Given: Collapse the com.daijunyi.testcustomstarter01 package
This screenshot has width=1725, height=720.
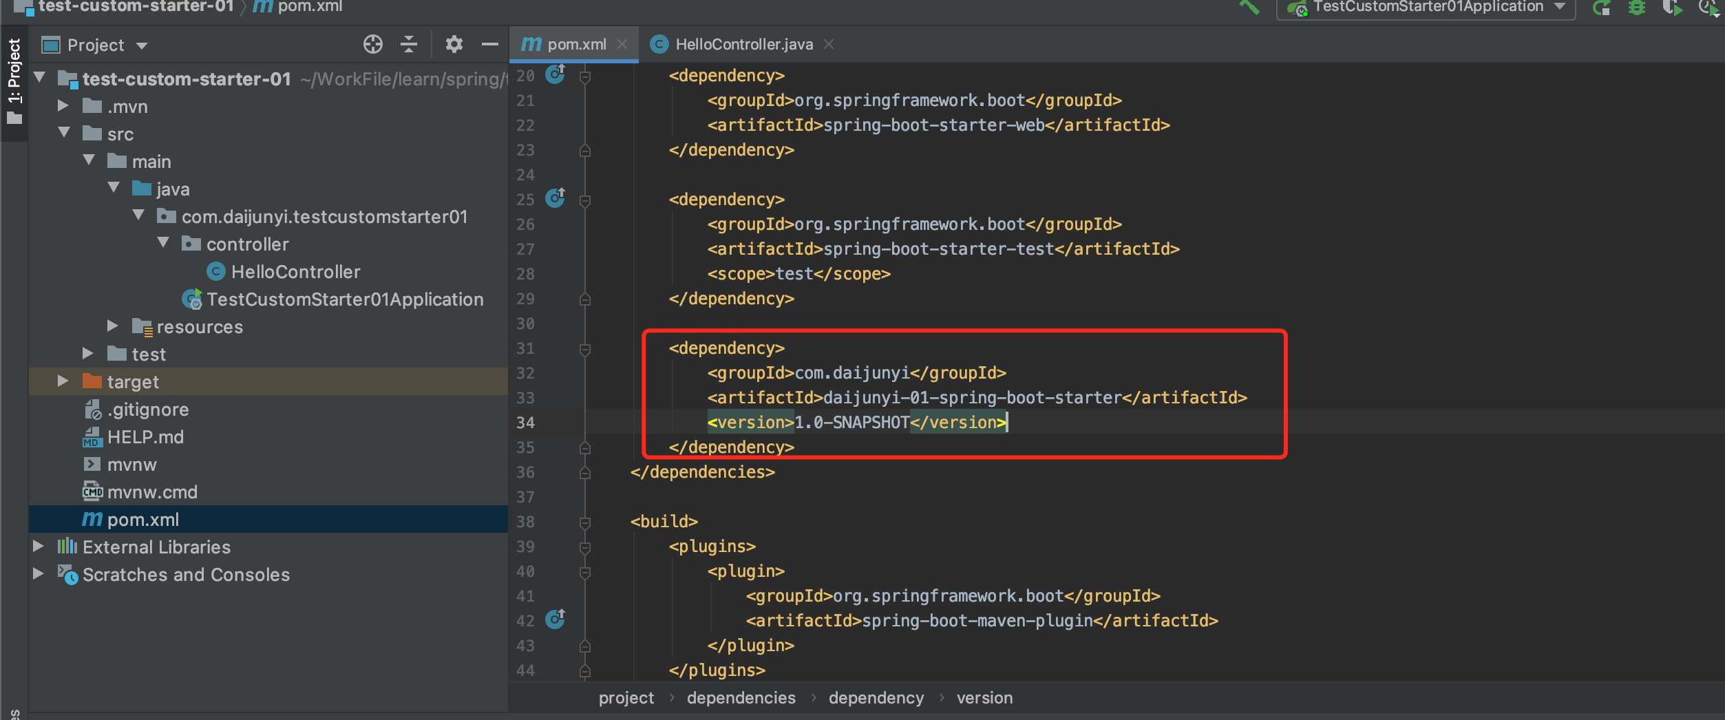Looking at the screenshot, I should pyautogui.click(x=139, y=215).
